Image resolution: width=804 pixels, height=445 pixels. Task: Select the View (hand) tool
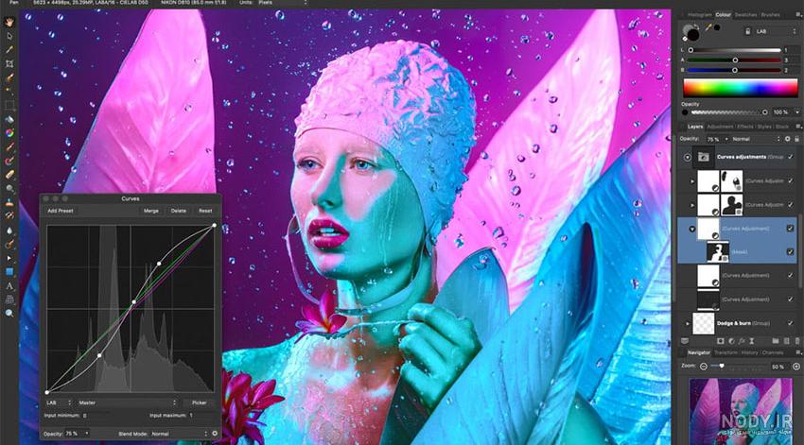click(9, 22)
